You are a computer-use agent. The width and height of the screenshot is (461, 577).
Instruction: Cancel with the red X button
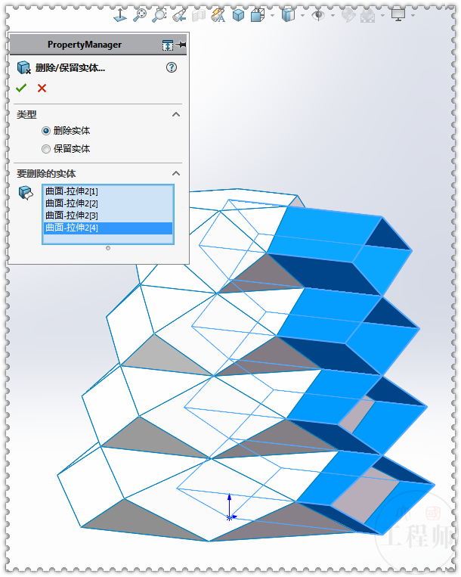pyautogui.click(x=42, y=88)
